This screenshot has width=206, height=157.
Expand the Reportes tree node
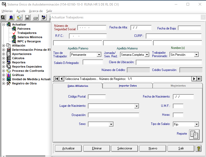click(3, 62)
